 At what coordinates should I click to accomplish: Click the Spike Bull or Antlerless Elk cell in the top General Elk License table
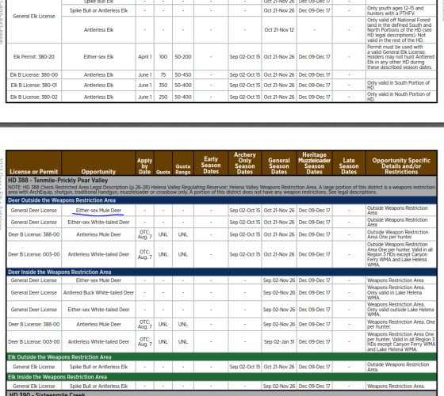tap(98, 11)
